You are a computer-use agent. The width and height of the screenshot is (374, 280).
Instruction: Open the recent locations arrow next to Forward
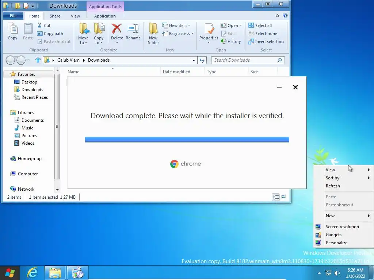(x=28, y=61)
